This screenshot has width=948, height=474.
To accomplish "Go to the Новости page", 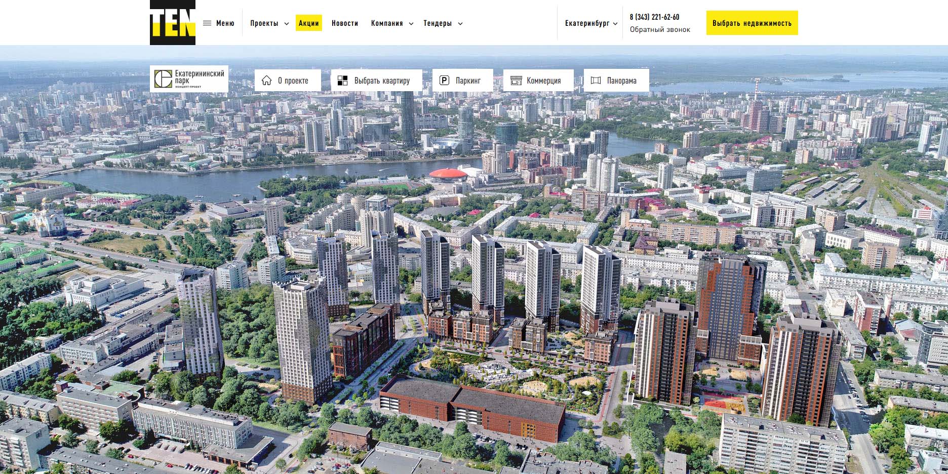I will (x=344, y=23).
